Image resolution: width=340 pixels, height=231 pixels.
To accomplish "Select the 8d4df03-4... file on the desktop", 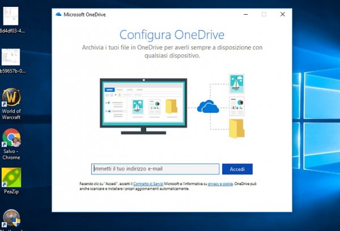I will pyautogui.click(x=11, y=20).
